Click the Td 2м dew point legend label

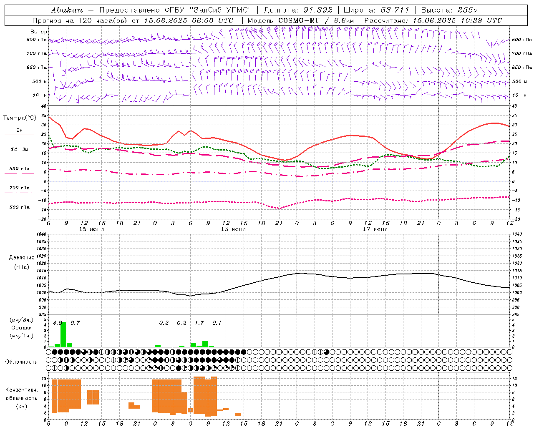point(20,149)
